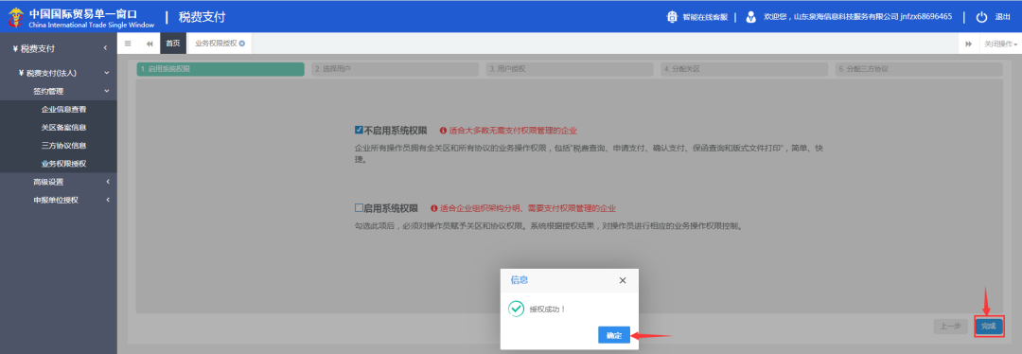Open the 关闭操作 dropdown
This screenshot has height=354, width=1022.
tap(1000, 44)
